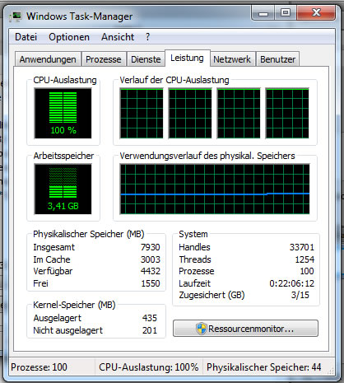Click the fourth CPU history graph
The width and height of the screenshot is (344, 383).
click(287, 113)
